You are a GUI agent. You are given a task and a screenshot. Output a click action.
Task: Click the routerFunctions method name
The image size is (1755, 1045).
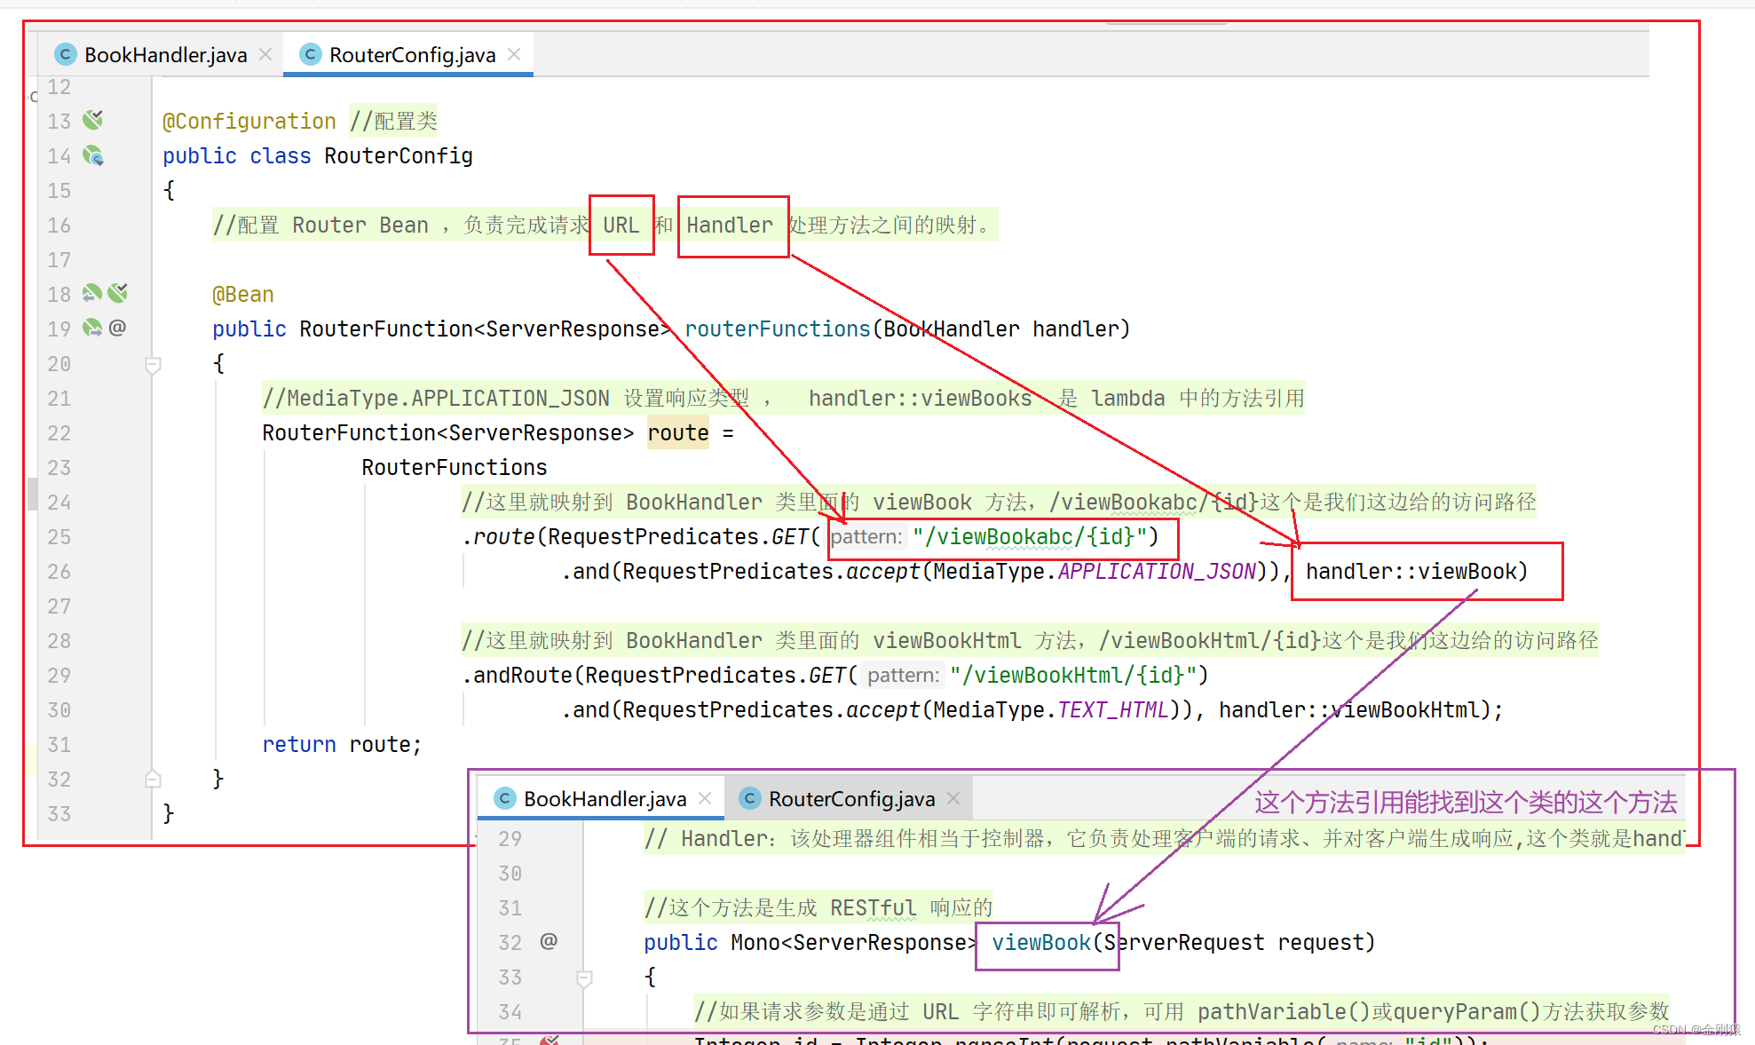[x=778, y=329]
